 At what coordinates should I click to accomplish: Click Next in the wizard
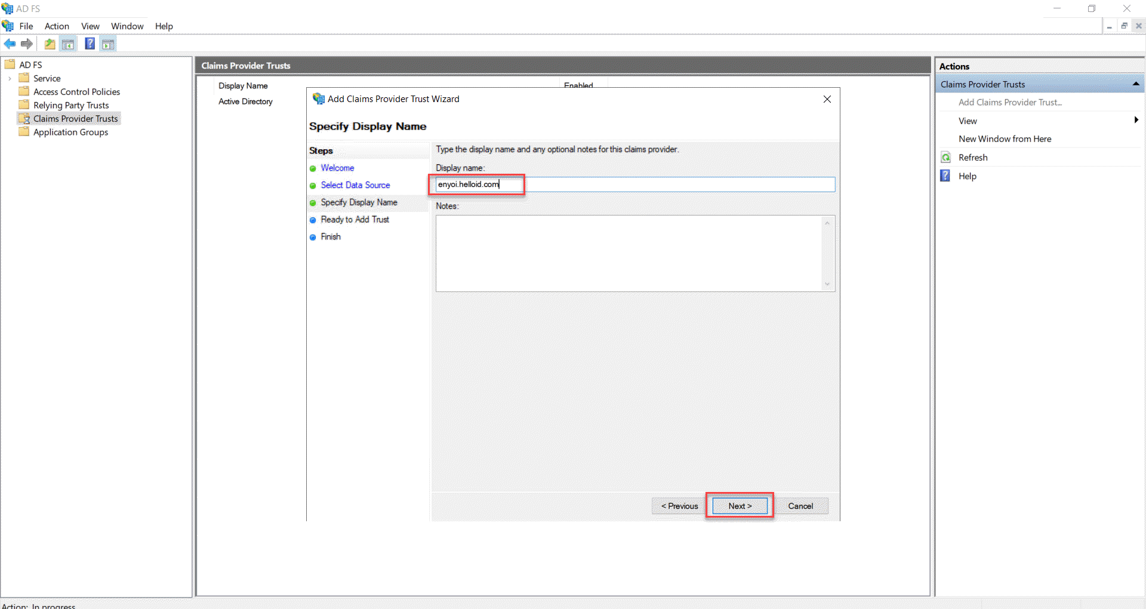pyautogui.click(x=740, y=506)
